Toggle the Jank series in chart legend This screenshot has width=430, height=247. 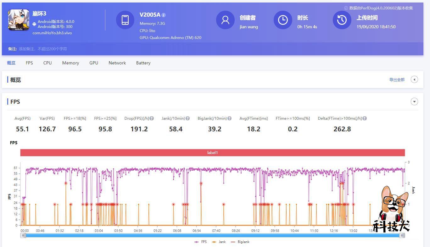[x=219, y=242]
